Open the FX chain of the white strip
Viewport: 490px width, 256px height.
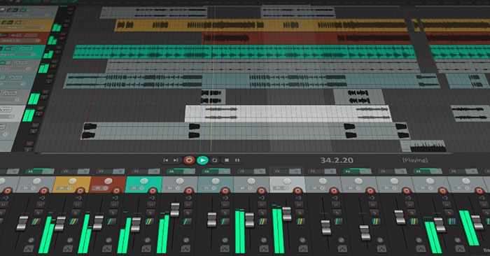pos(280,171)
